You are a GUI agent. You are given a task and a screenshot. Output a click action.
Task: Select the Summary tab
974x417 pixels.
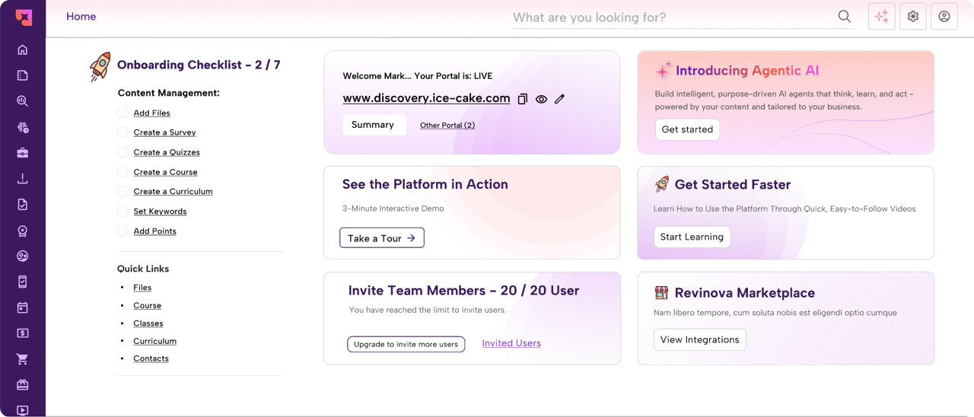[373, 125]
